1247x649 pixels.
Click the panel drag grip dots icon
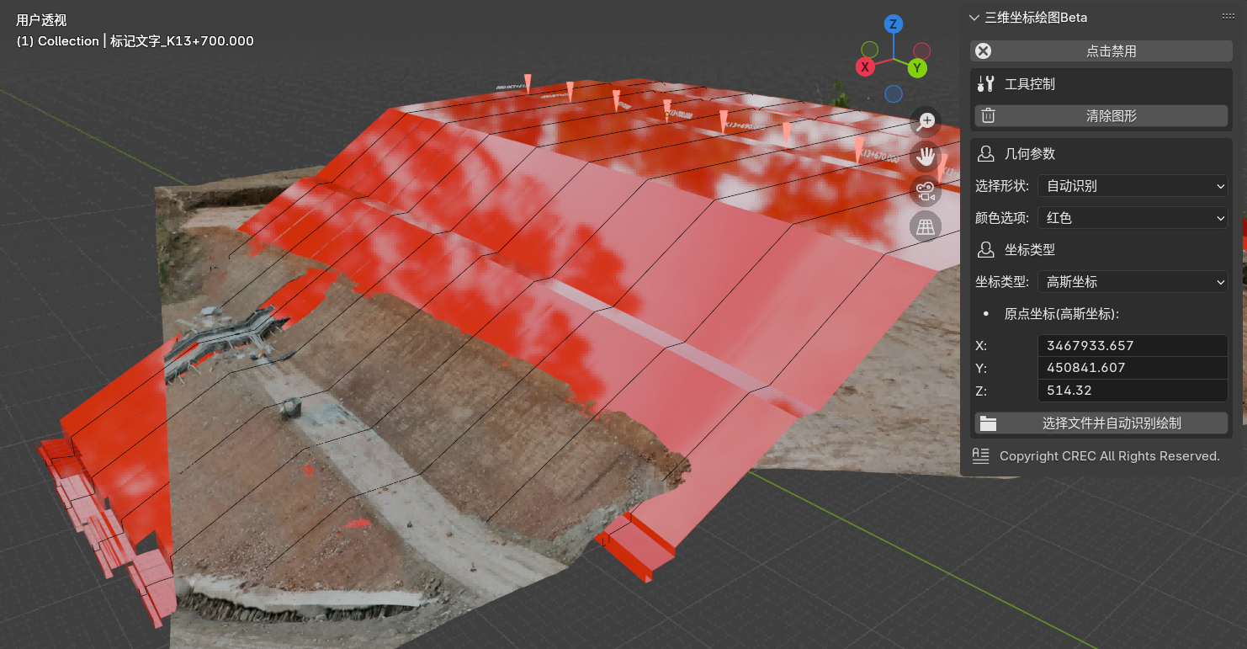pyautogui.click(x=1228, y=17)
